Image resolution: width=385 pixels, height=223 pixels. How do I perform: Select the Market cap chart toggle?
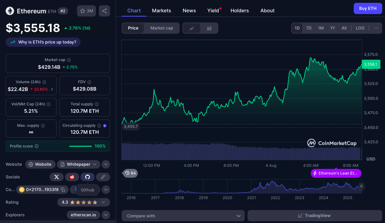click(x=162, y=28)
